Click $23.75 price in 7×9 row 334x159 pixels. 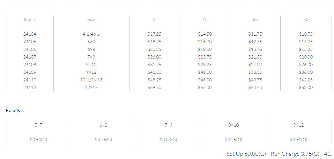click(x=205, y=57)
